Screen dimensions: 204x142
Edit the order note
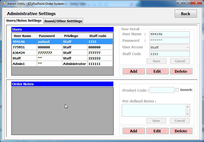pos(157,131)
